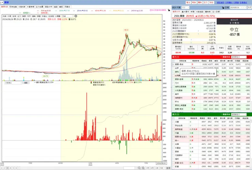Set chart range to 1年

click(157, 168)
